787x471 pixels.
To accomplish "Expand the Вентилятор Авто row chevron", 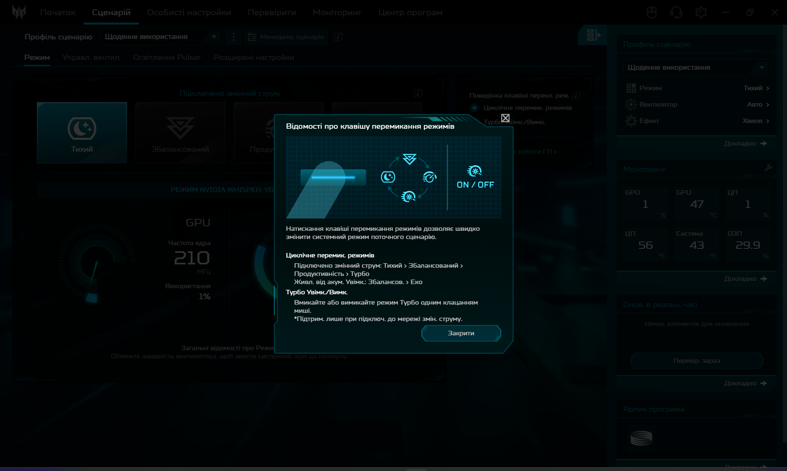I will [768, 105].
